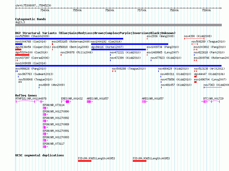The width and height of the screenshot is (229, 171).
Task: Click the nsv508288 (Teague2010) red glyph
Action: (114, 71)
